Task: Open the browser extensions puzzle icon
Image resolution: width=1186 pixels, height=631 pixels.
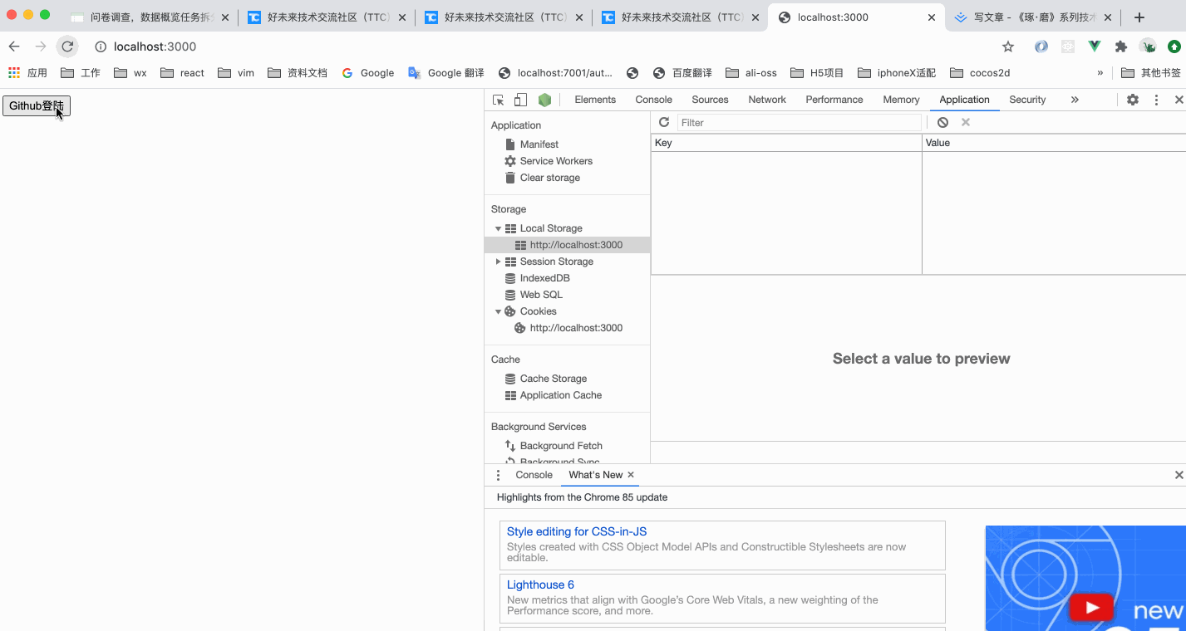Action: pyautogui.click(x=1121, y=47)
